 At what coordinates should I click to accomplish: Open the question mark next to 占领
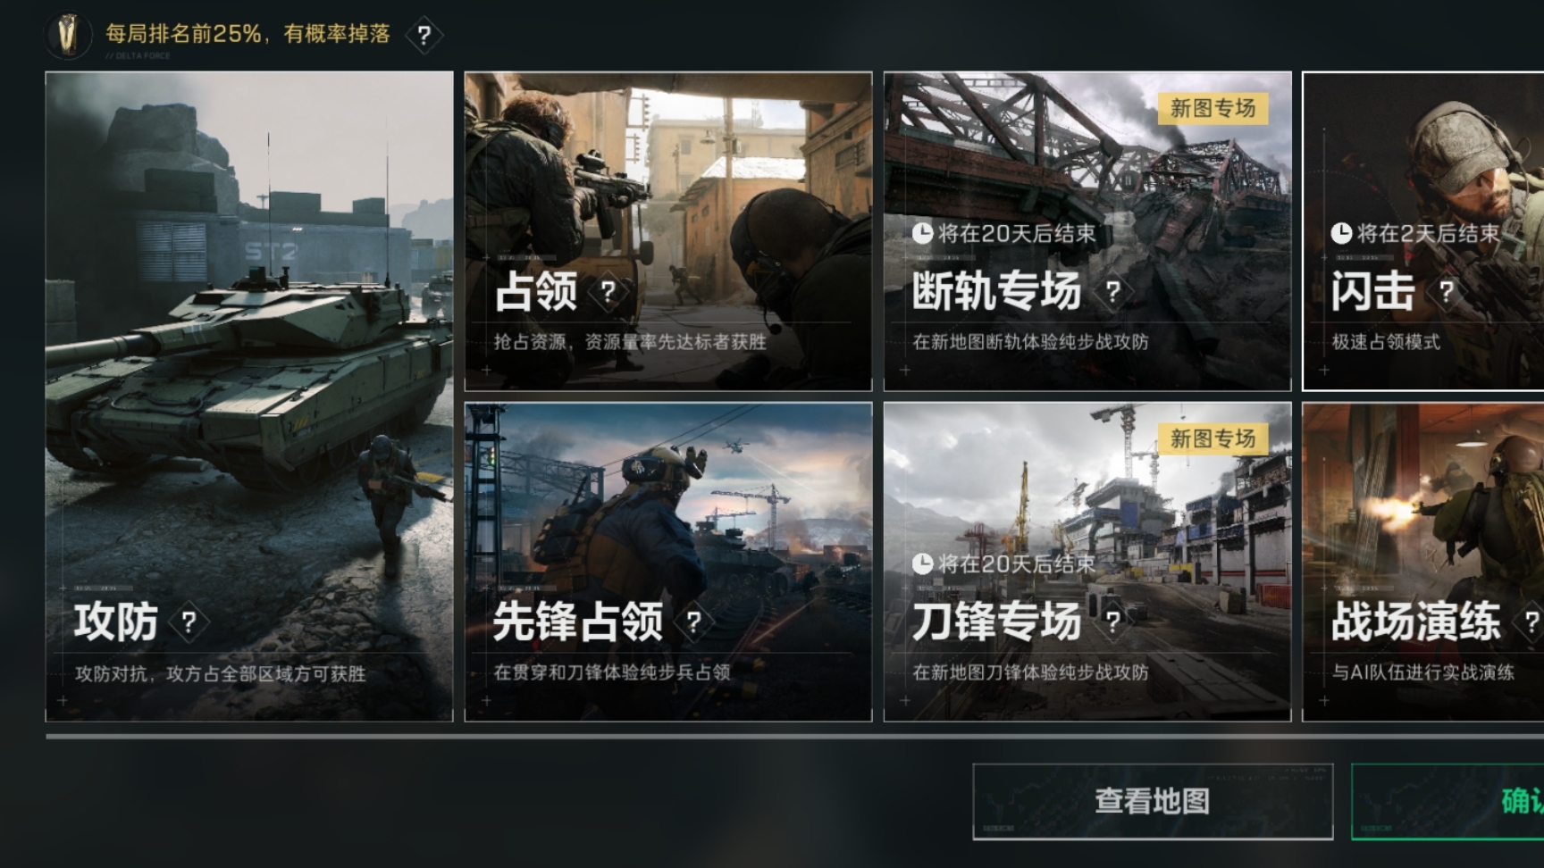[608, 291]
